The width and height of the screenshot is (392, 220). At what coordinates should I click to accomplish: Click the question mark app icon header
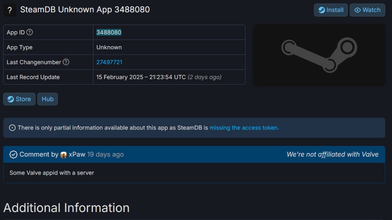tap(10, 10)
